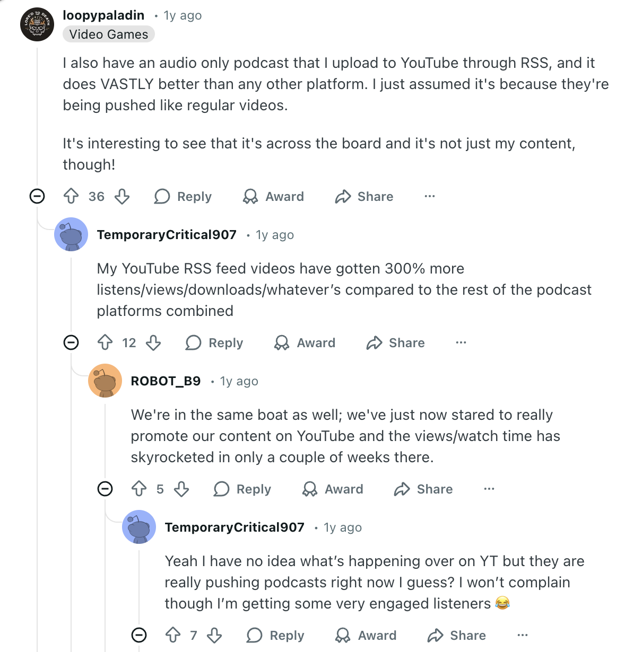Collapse the 12-vote TemporaryCritical907 thread
The image size is (642, 652).
click(71, 343)
